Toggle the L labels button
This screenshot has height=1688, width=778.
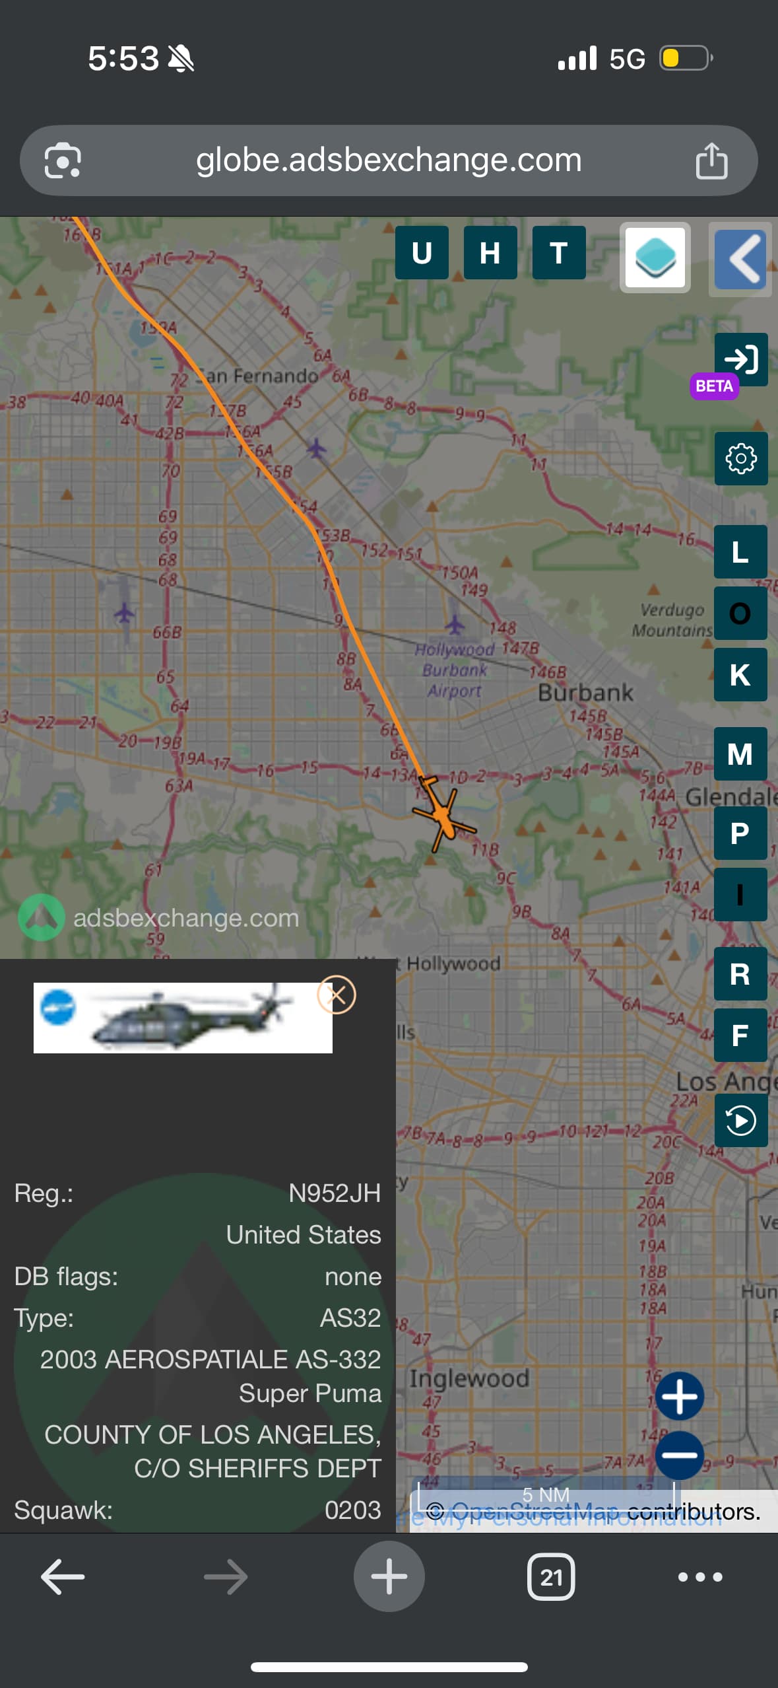[740, 551]
